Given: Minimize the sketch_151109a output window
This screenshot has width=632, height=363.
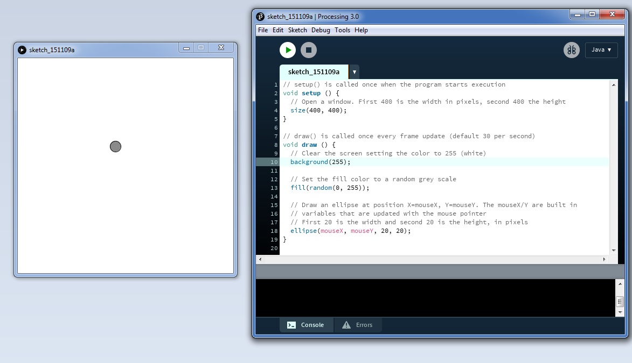Looking at the screenshot, I should (x=186, y=48).
